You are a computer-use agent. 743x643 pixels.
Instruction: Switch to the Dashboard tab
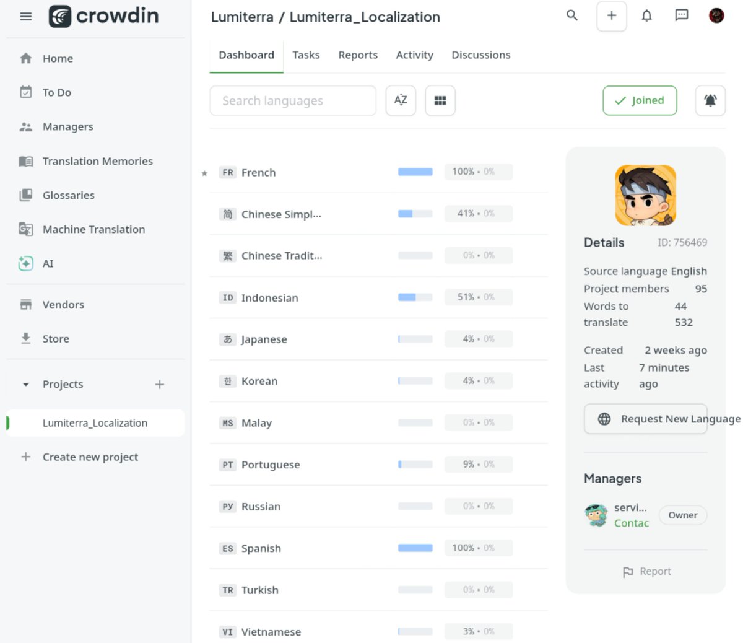246,55
